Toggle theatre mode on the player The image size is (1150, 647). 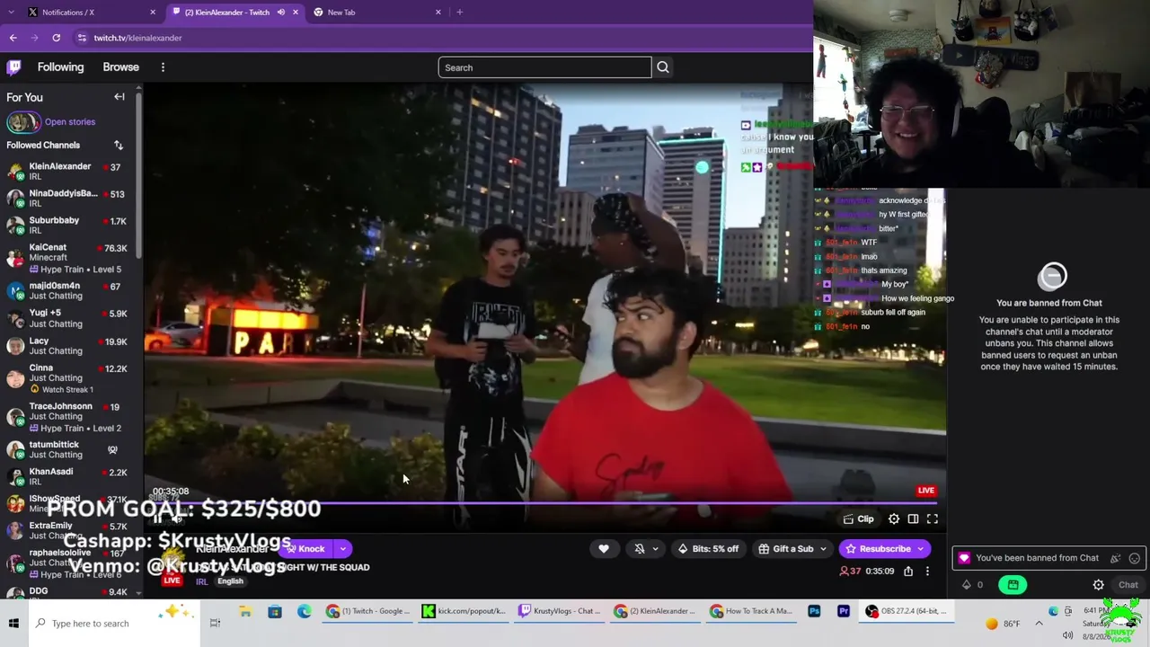[x=913, y=518]
